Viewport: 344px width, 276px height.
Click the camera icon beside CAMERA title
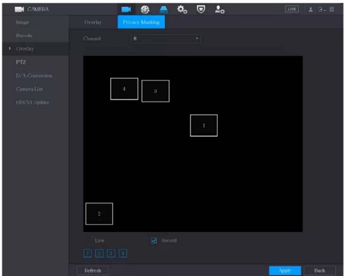tap(19, 10)
